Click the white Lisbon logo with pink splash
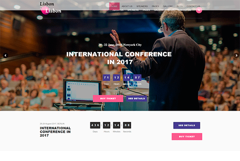The width and height of the screenshot is (240, 161). click(51, 10)
